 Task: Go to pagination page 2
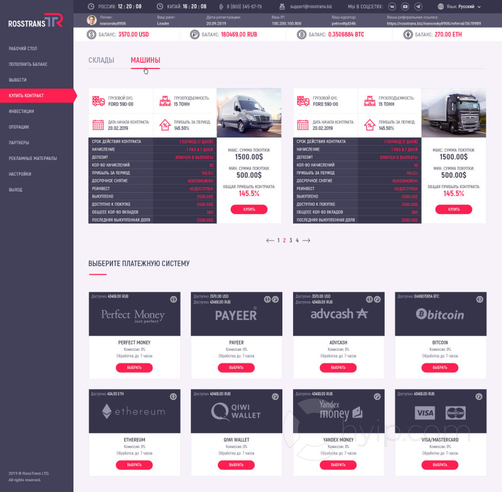[284, 240]
